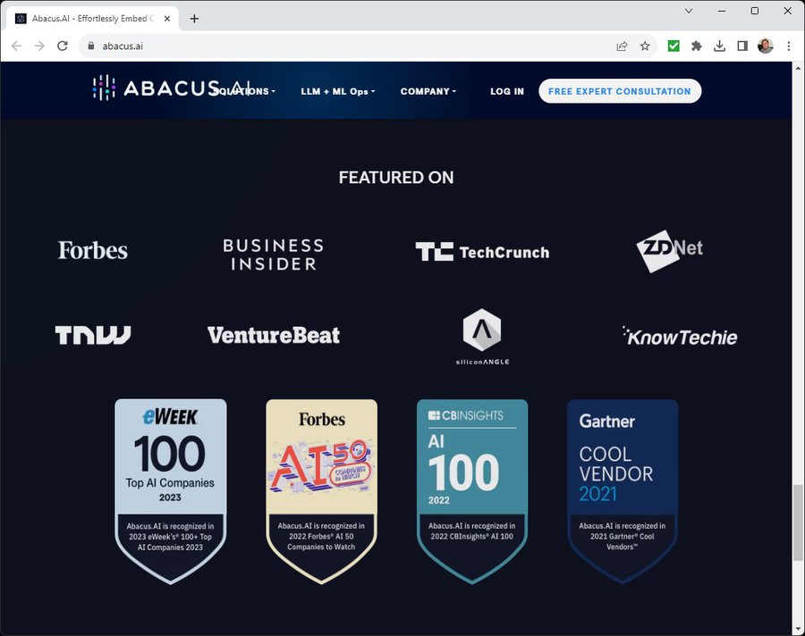The width and height of the screenshot is (805, 636).
Task: Open the CBInsights AI 100 badge
Action: click(x=471, y=491)
